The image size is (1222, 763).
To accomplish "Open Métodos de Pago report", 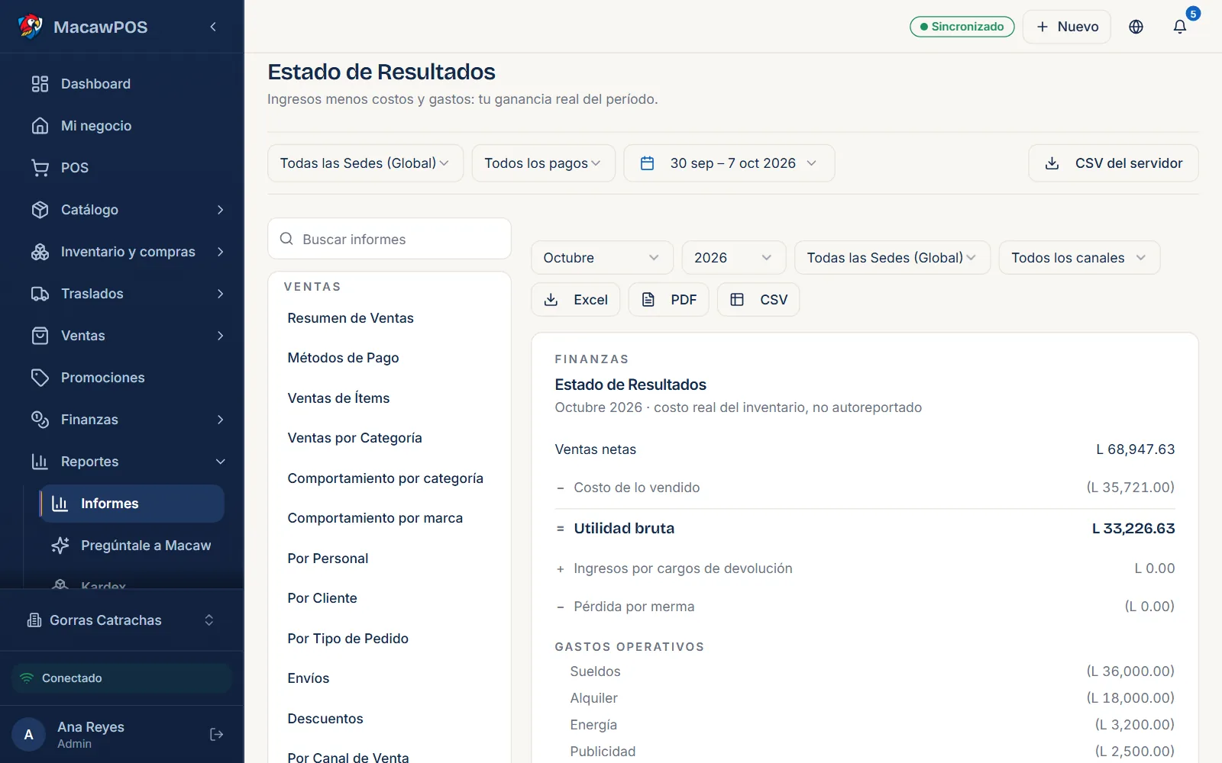I will 343,358.
